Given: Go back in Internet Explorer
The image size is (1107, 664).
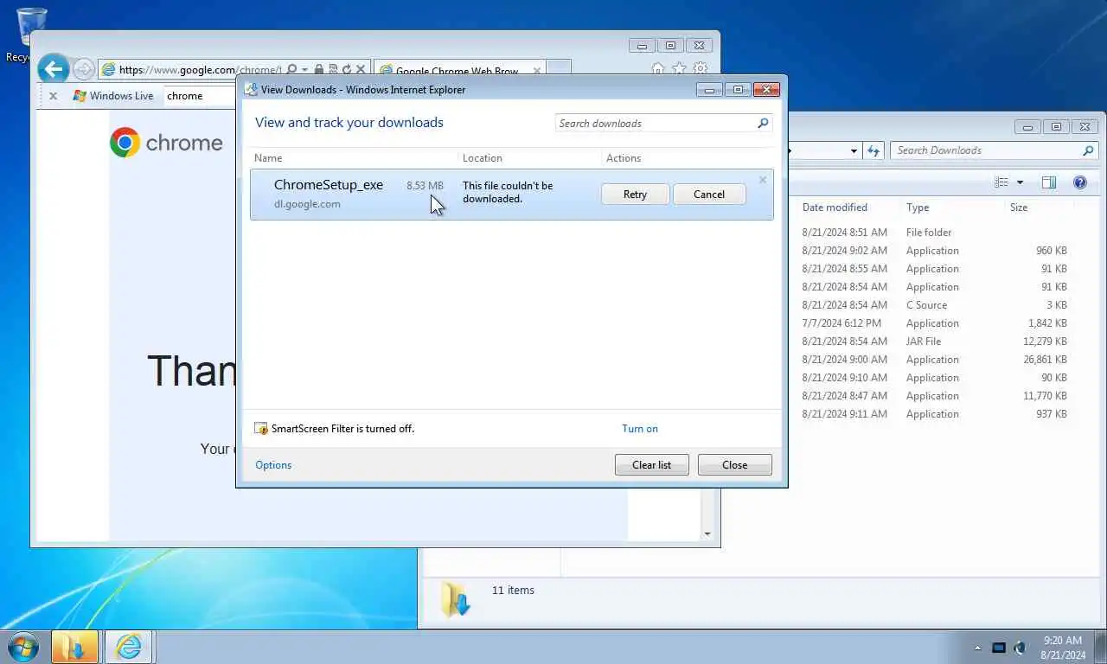Looking at the screenshot, I should point(54,69).
